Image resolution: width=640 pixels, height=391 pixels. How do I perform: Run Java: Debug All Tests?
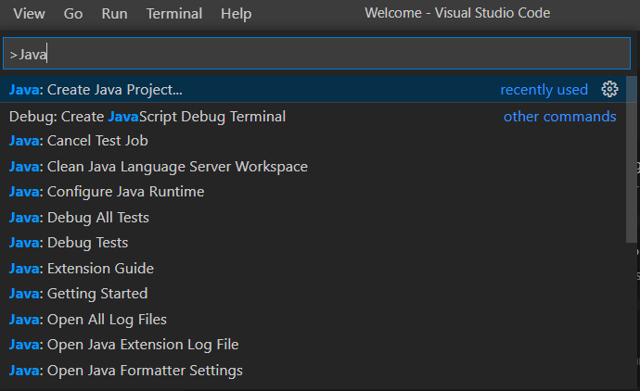[x=79, y=218]
